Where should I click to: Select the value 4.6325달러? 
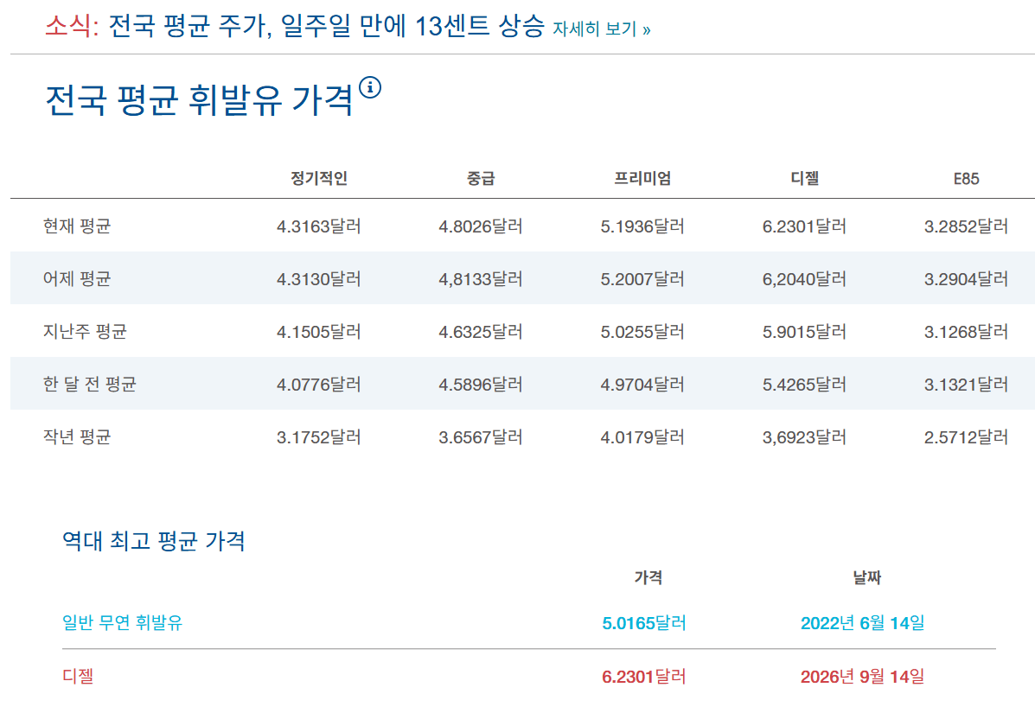pyautogui.click(x=481, y=331)
